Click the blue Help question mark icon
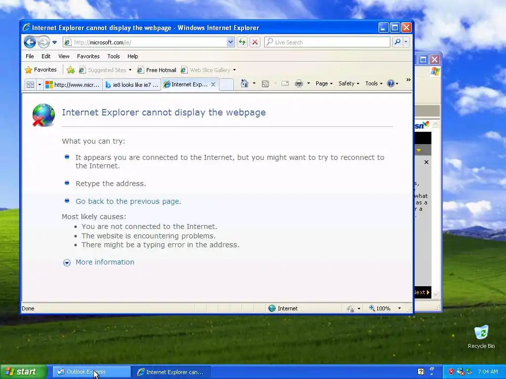 (x=391, y=83)
